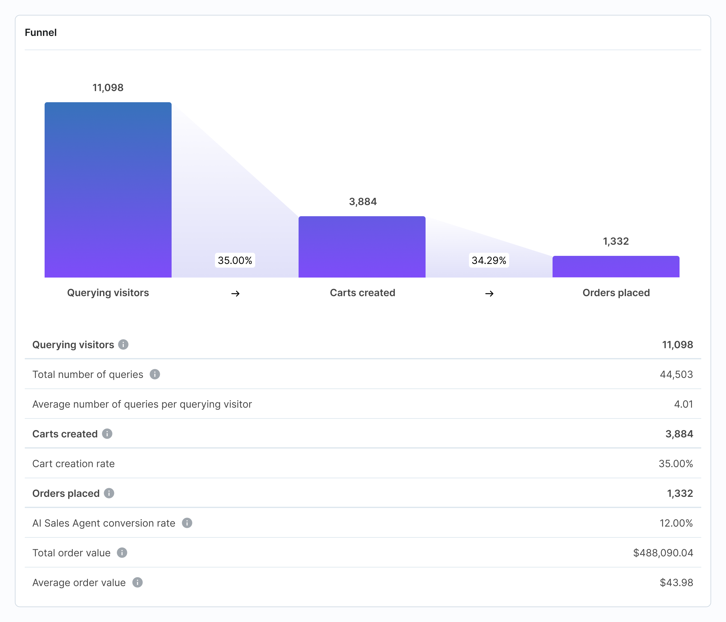Image resolution: width=726 pixels, height=622 pixels.
Task: Click the 34.29% conversion badge in funnel
Action: 489,261
